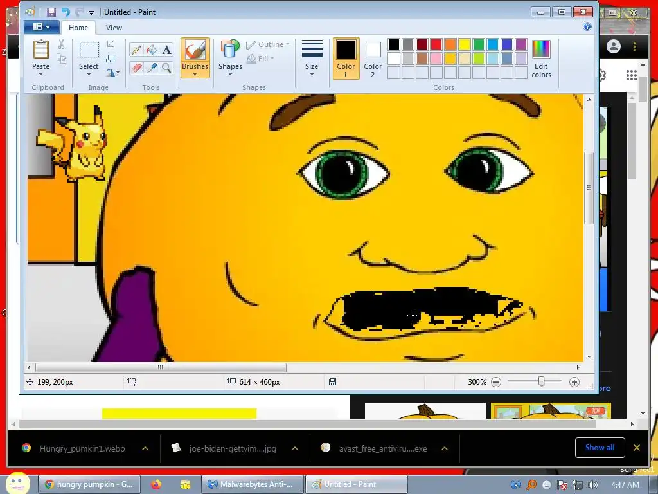Click the Paint Help question mark icon
The height and width of the screenshot is (494, 658).
pyautogui.click(x=587, y=27)
